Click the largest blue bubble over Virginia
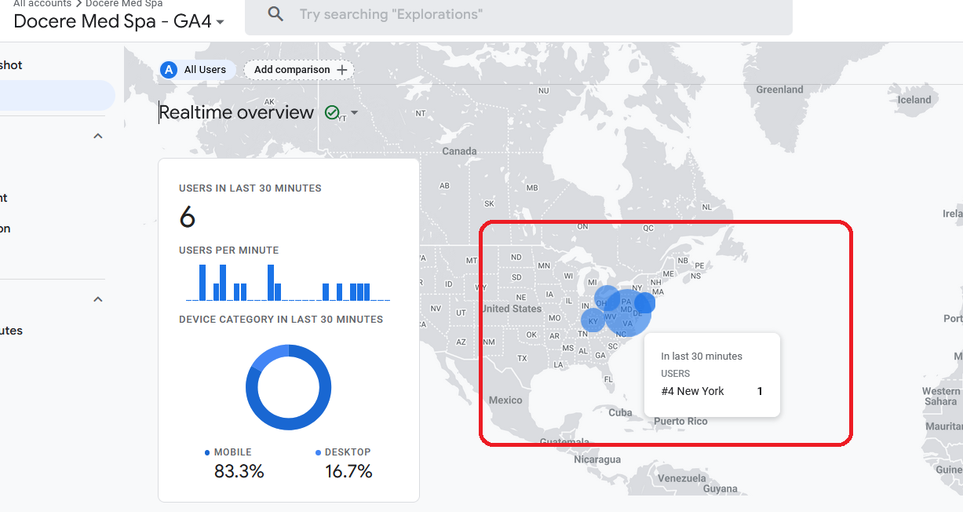The width and height of the screenshot is (963, 512). click(x=629, y=313)
